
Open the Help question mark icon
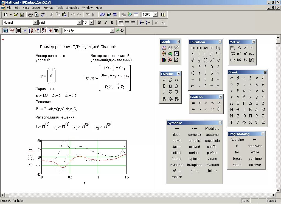163,15
